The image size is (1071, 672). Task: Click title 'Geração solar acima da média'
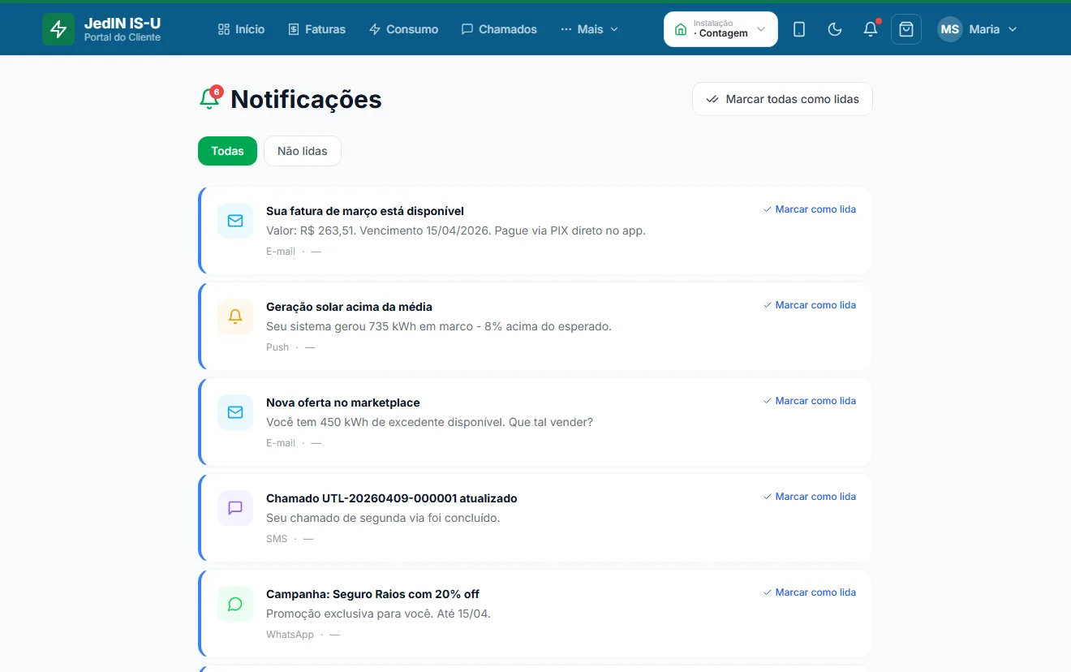point(349,307)
